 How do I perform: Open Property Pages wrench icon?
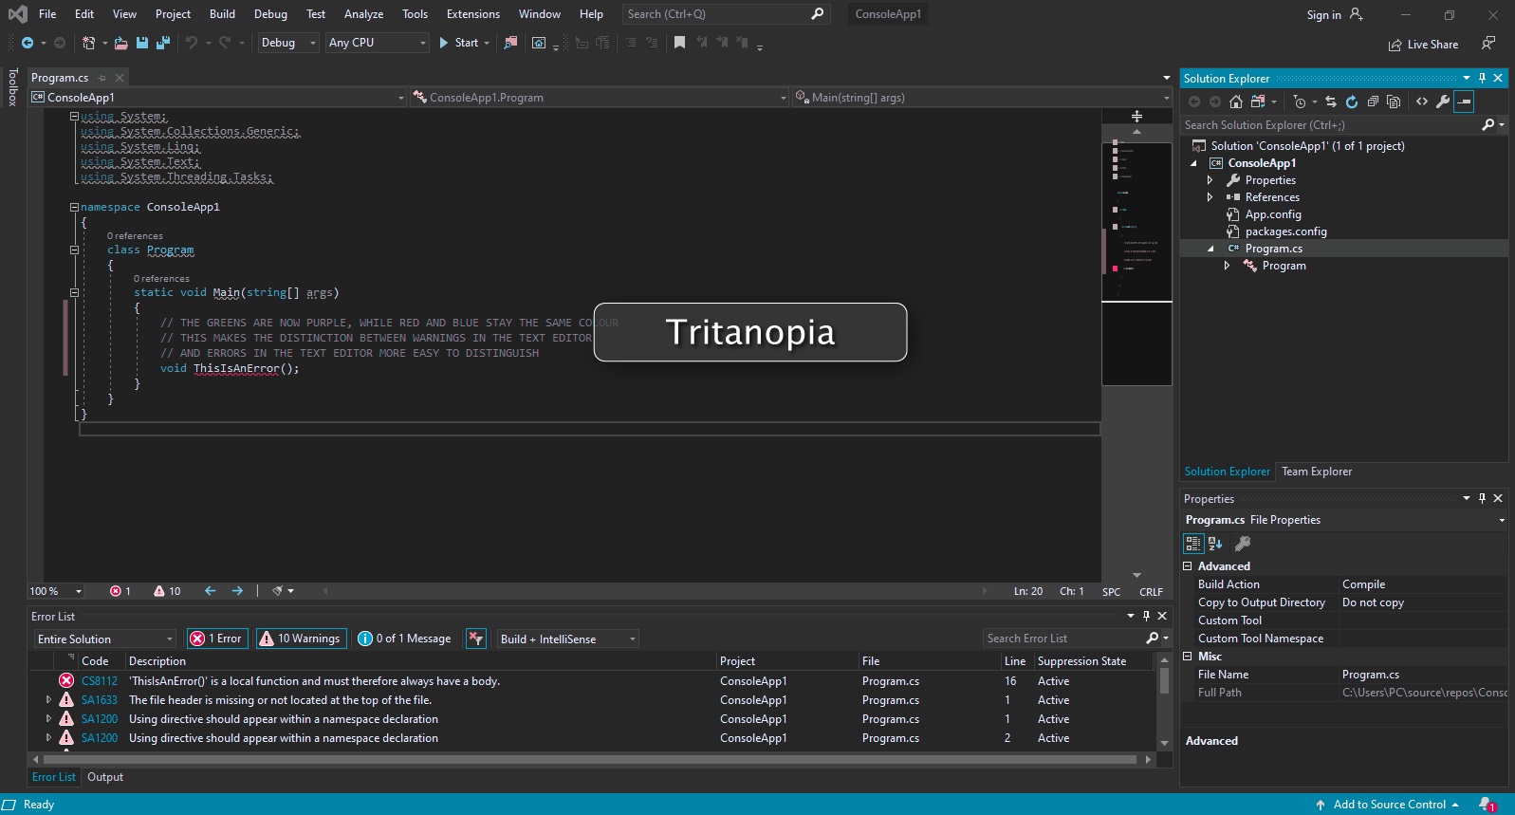point(1243,544)
